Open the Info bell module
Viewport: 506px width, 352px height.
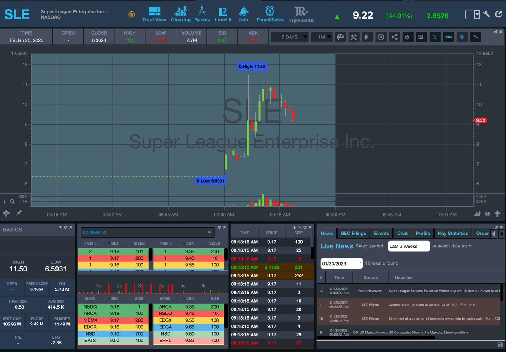pos(244,15)
